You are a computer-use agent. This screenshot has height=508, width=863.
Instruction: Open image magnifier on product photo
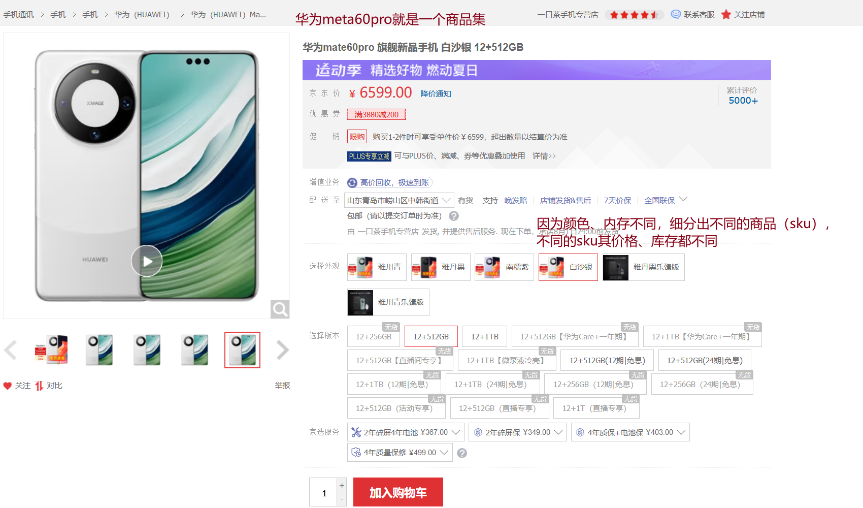click(x=280, y=309)
